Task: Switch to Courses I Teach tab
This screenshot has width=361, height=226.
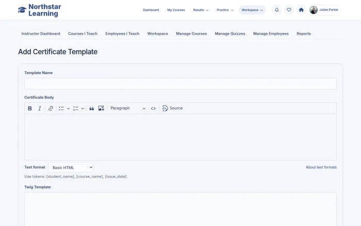Action: [83, 34]
